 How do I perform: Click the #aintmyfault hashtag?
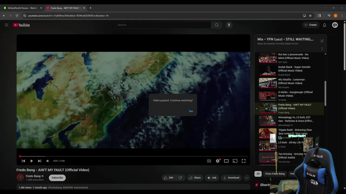(81, 188)
